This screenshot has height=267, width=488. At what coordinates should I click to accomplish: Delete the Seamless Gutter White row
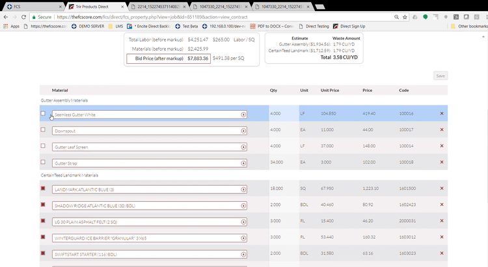pyautogui.click(x=442, y=113)
